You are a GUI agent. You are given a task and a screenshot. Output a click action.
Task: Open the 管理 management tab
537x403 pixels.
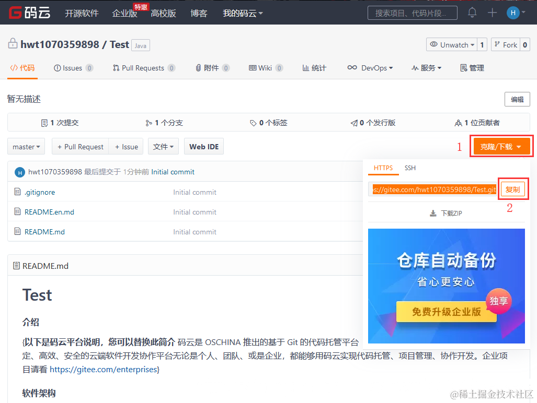(472, 68)
